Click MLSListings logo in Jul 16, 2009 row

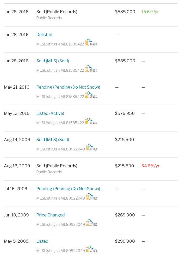pyautogui.click(x=92, y=197)
